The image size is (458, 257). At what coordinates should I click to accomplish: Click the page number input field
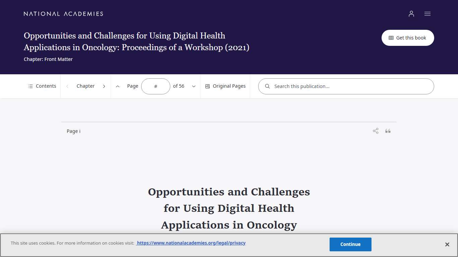pyautogui.click(x=156, y=86)
